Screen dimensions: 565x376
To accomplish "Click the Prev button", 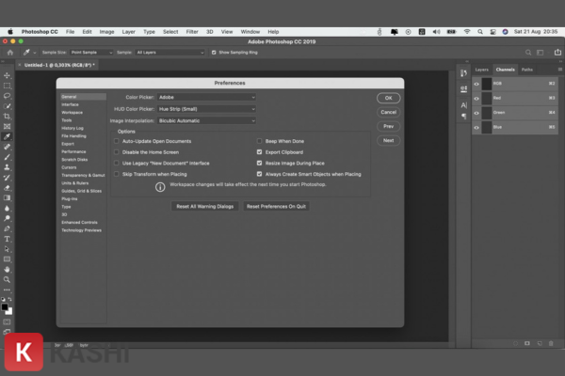I will pos(388,126).
